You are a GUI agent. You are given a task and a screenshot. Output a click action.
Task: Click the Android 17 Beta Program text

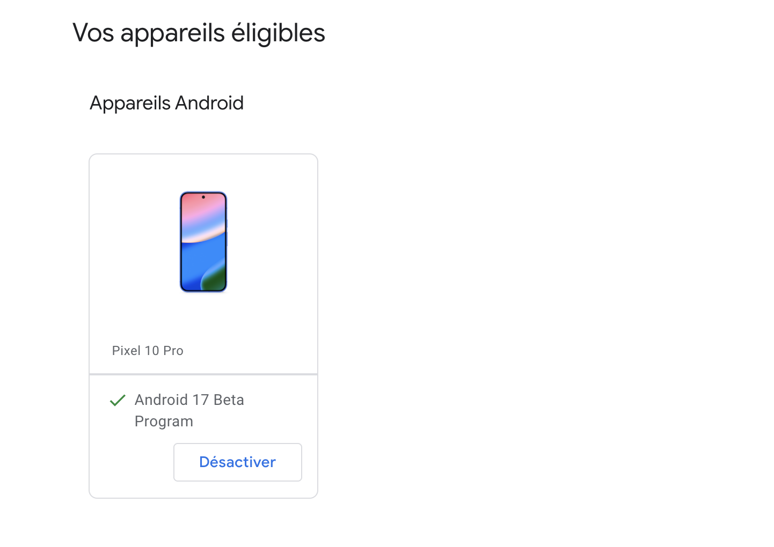click(189, 410)
